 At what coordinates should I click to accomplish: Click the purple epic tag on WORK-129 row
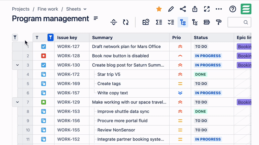pyautogui.click(x=244, y=102)
